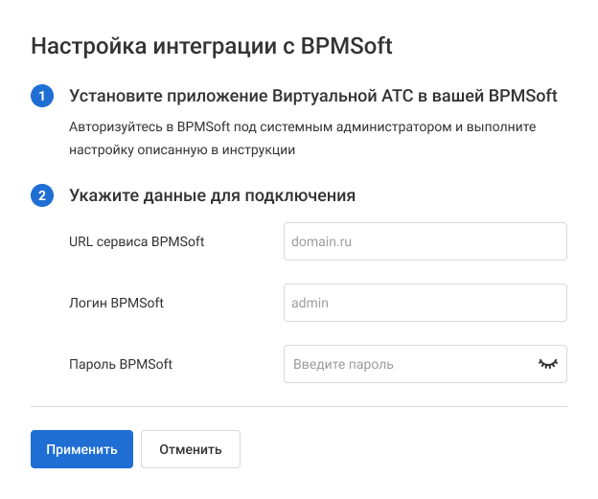
Task: Click the word "инструкции" in step 1
Action: coord(262,149)
